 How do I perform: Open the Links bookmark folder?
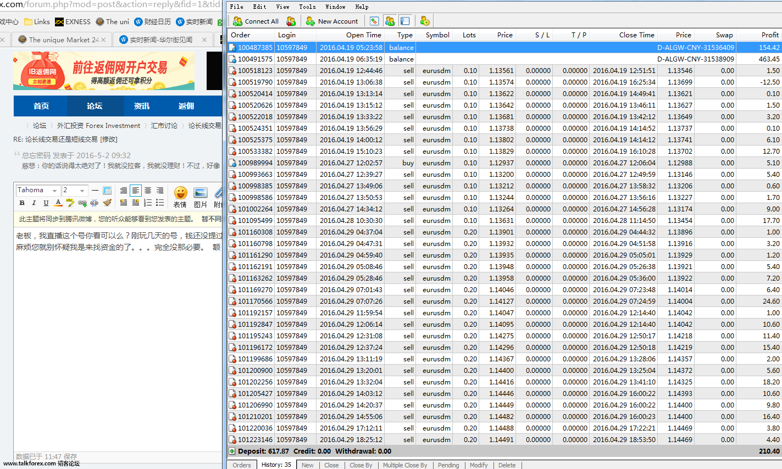37,22
